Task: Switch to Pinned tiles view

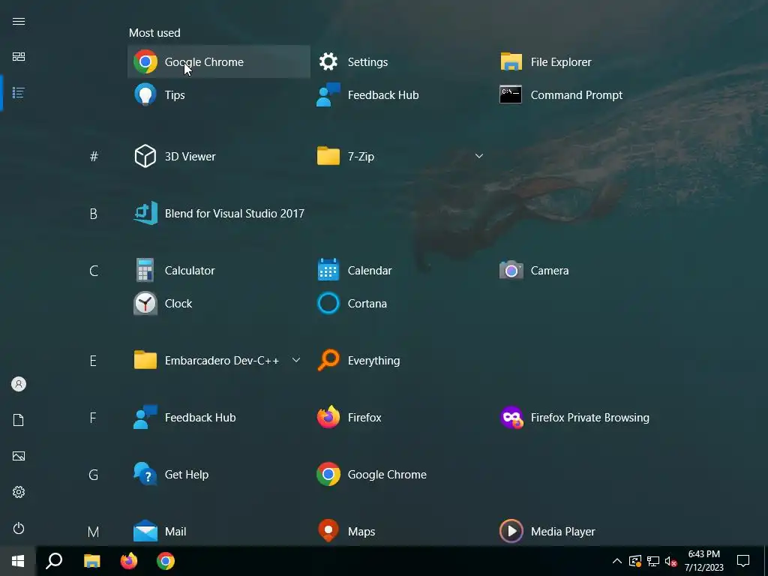Action: 19,57
